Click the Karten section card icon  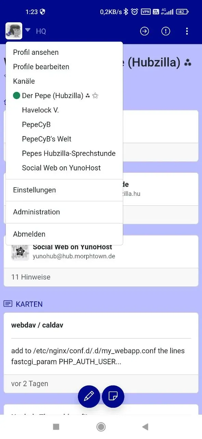click(8, 304)
